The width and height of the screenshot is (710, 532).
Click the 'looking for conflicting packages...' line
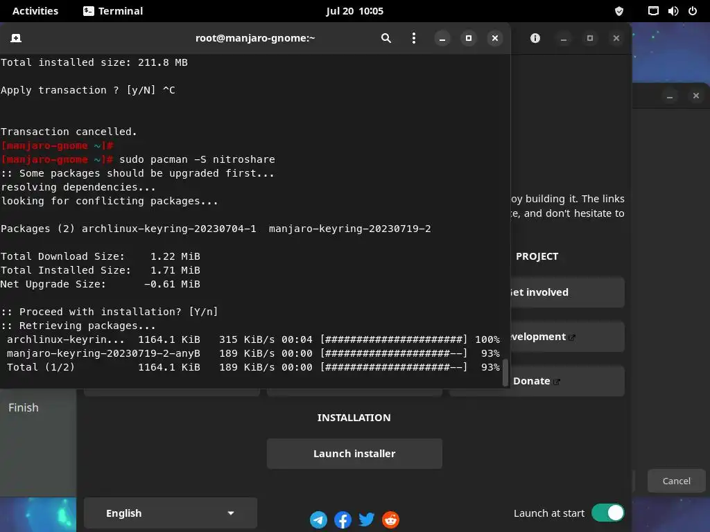tap(109, 201)
